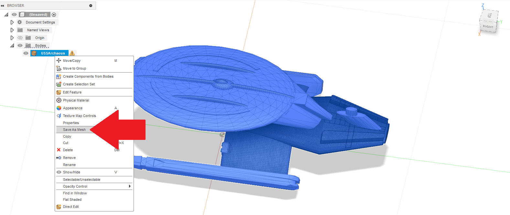Click the Move/Copy arrows icon
Image resolution: width=510 pixels, height=215 pixels.
coord(59,60)
